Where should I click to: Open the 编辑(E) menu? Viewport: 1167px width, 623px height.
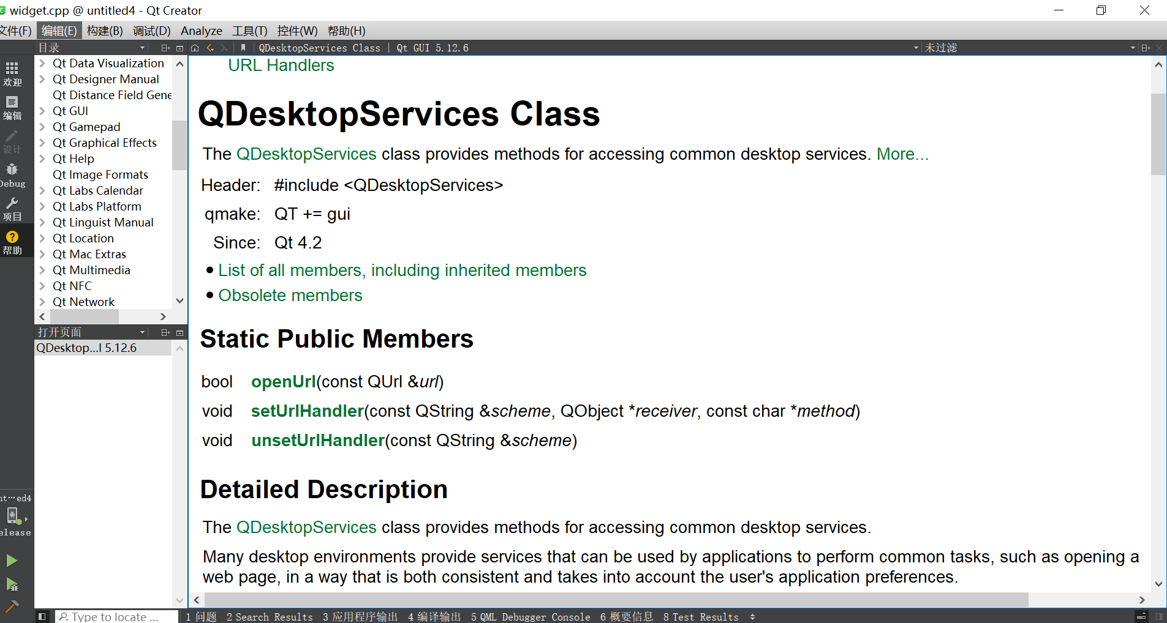point(59,31)
